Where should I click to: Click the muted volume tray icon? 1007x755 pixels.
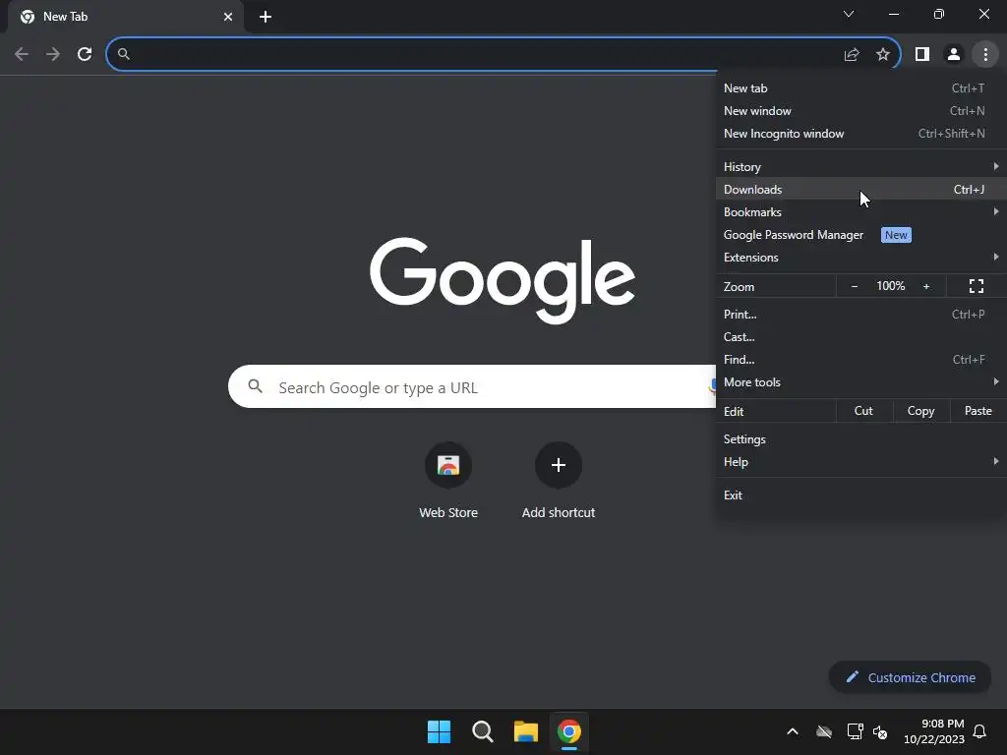[x=880, y=731]
